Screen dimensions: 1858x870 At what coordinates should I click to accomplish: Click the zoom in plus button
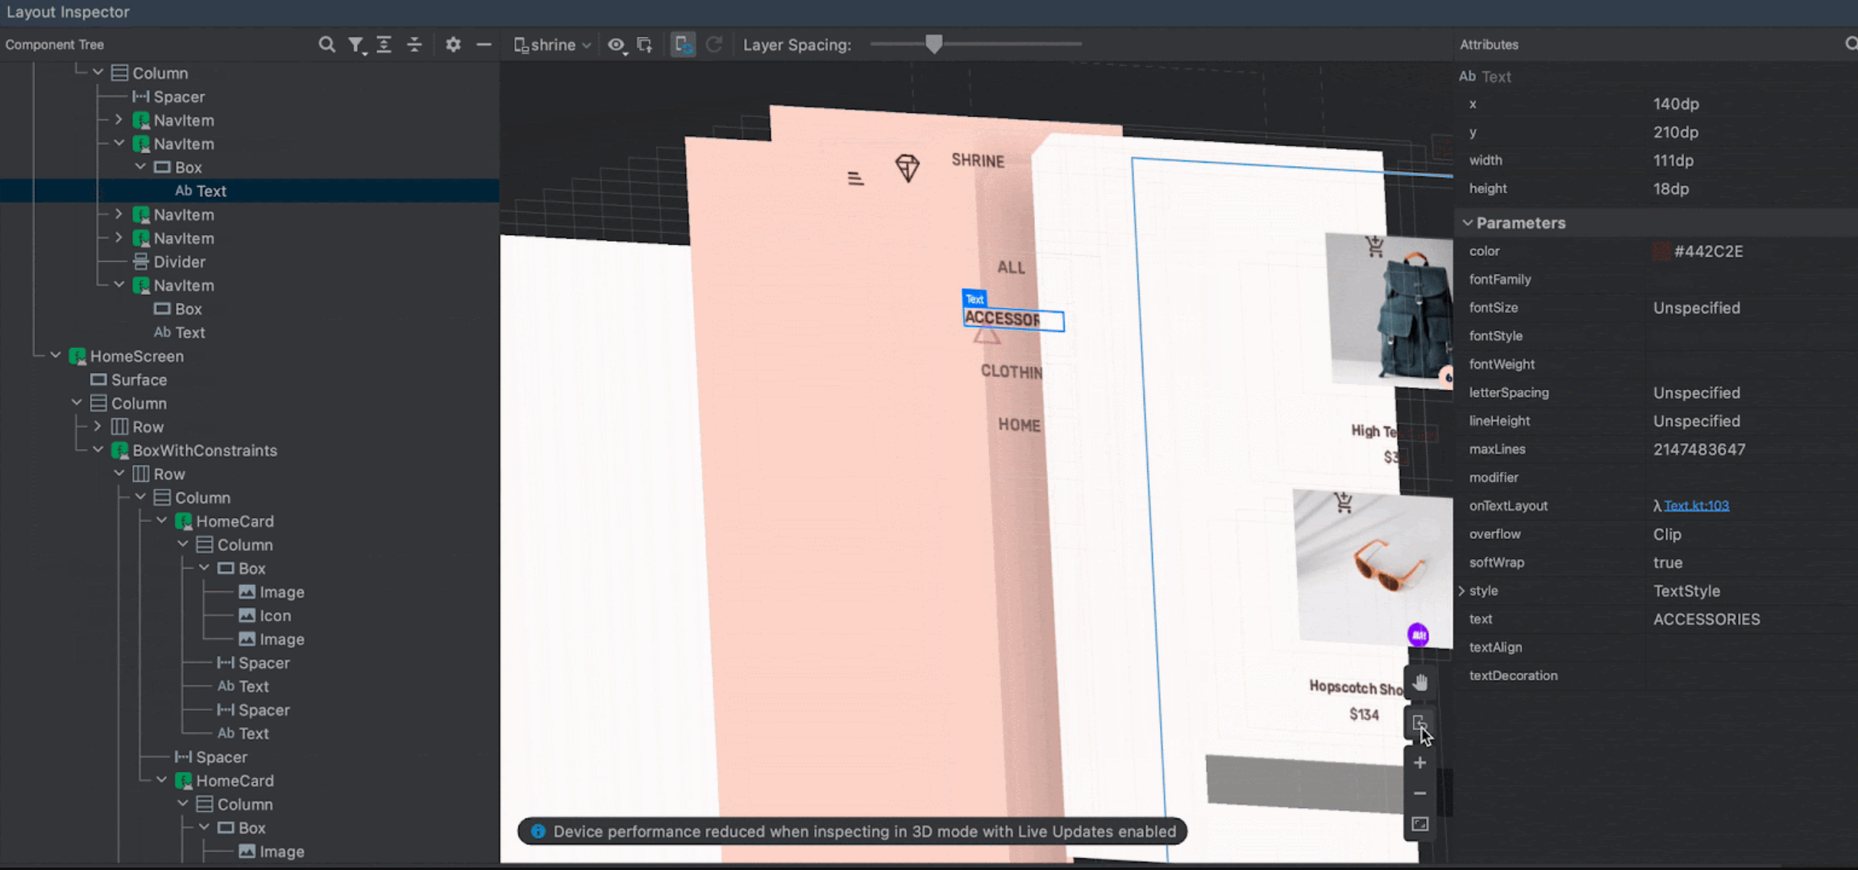1420,763
